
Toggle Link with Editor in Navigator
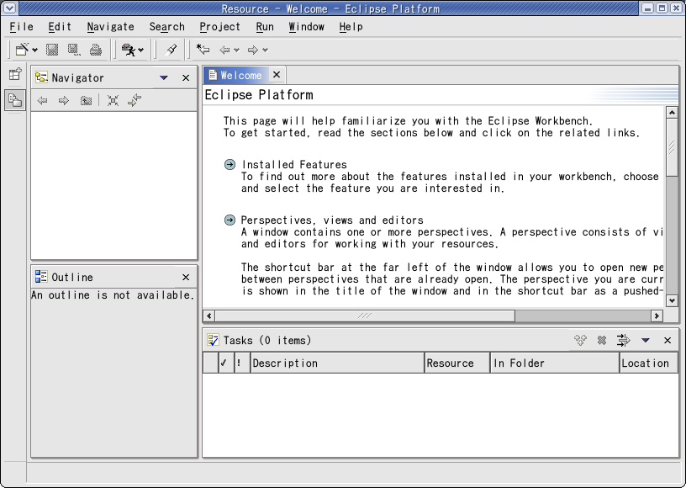135,100
